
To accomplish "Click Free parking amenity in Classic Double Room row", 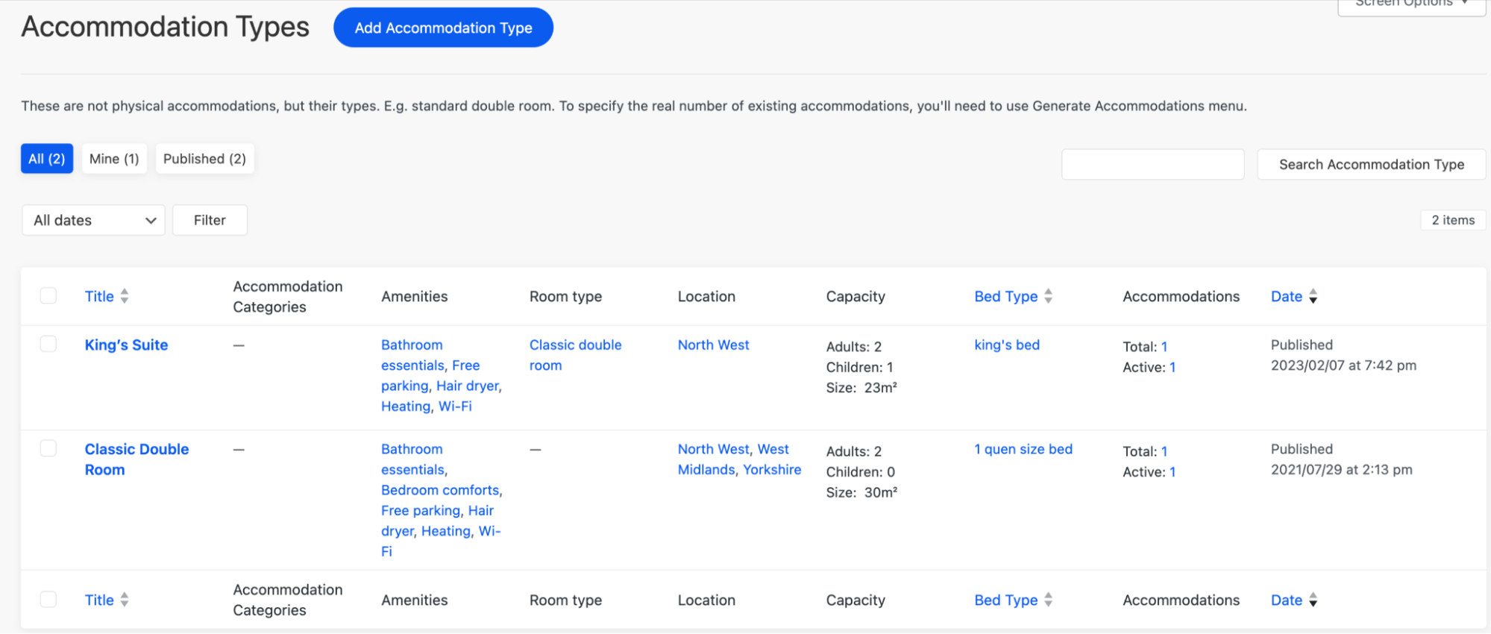I will (x=421, y=510).
